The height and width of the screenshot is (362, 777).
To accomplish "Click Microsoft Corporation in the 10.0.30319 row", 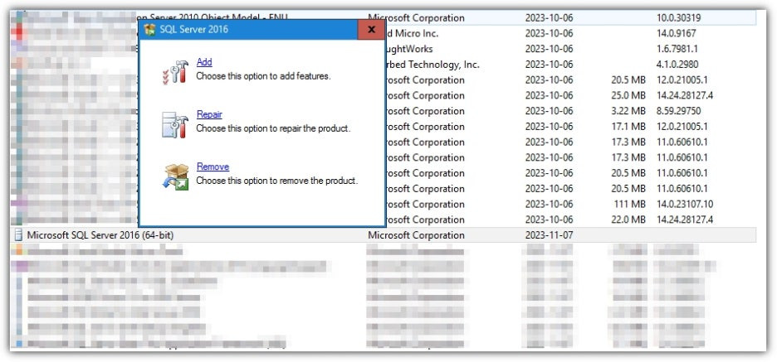I will (416, 18).
